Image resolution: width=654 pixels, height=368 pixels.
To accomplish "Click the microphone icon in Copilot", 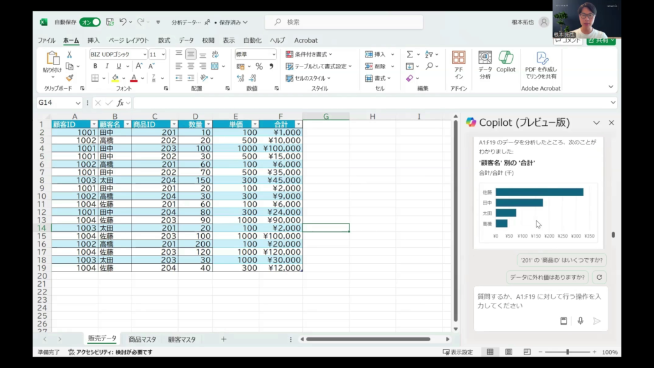I will click(x=580, y=321).
